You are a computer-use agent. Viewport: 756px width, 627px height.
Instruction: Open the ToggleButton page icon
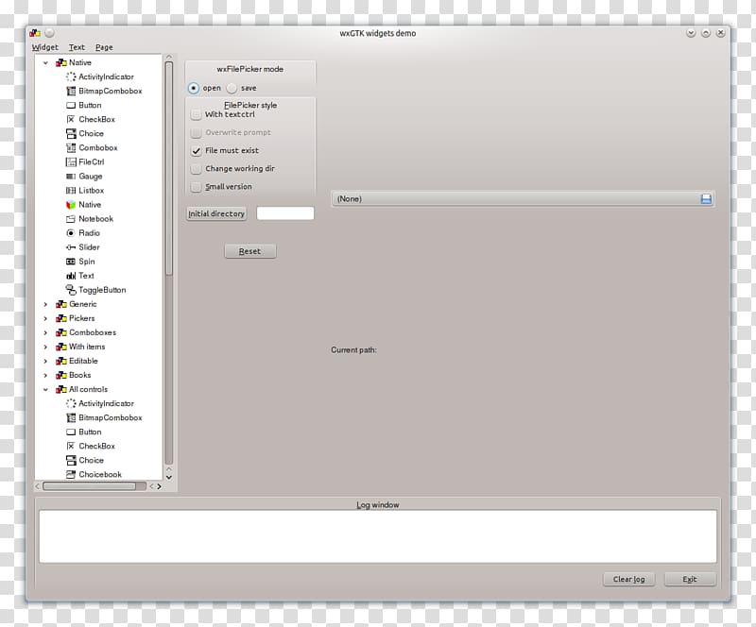click(71, 290)
